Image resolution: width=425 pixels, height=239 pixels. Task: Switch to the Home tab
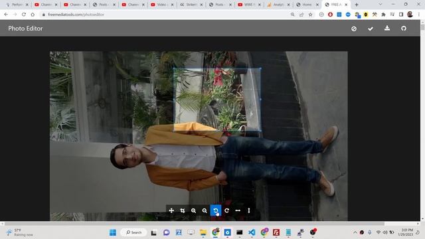pos(307,5)
